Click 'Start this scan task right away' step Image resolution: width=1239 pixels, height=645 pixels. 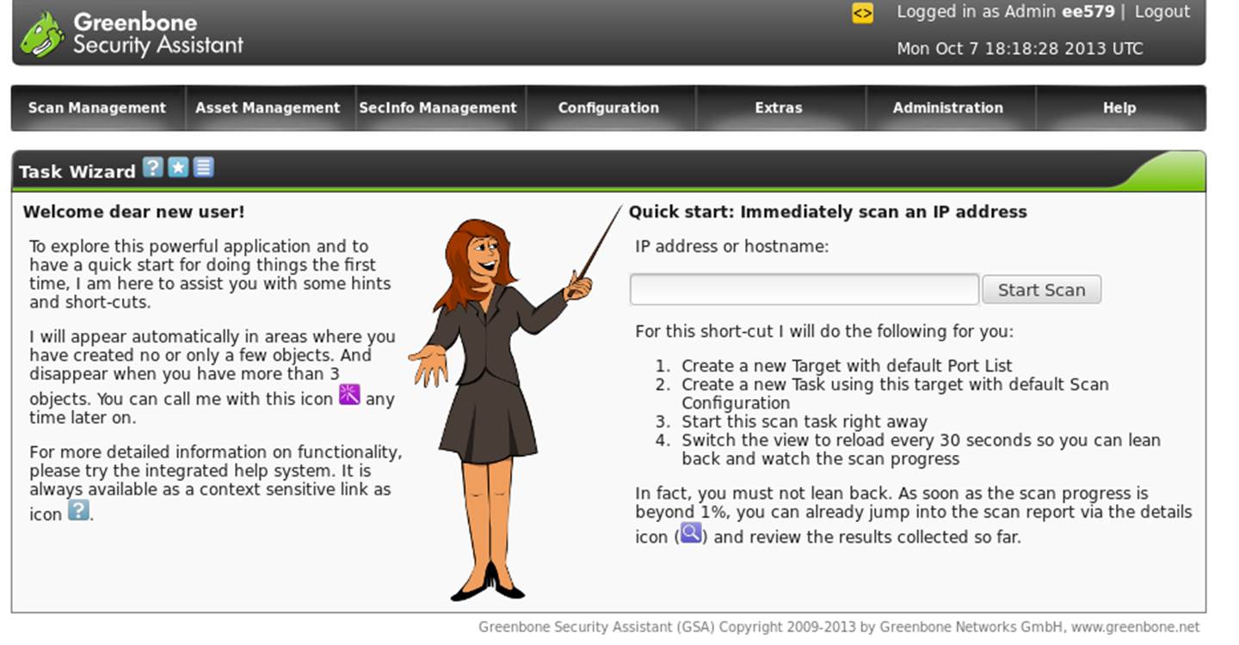pos(804,422)
